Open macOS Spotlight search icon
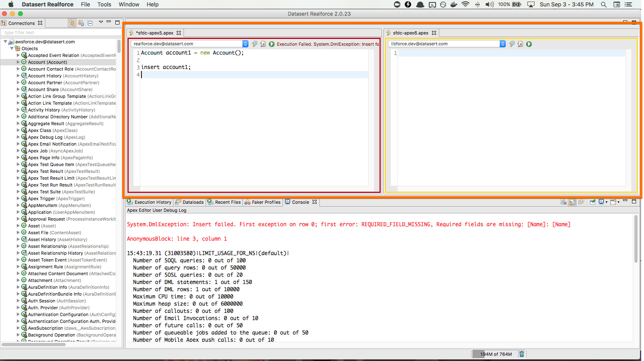644x361 pixels. [604, 4]
